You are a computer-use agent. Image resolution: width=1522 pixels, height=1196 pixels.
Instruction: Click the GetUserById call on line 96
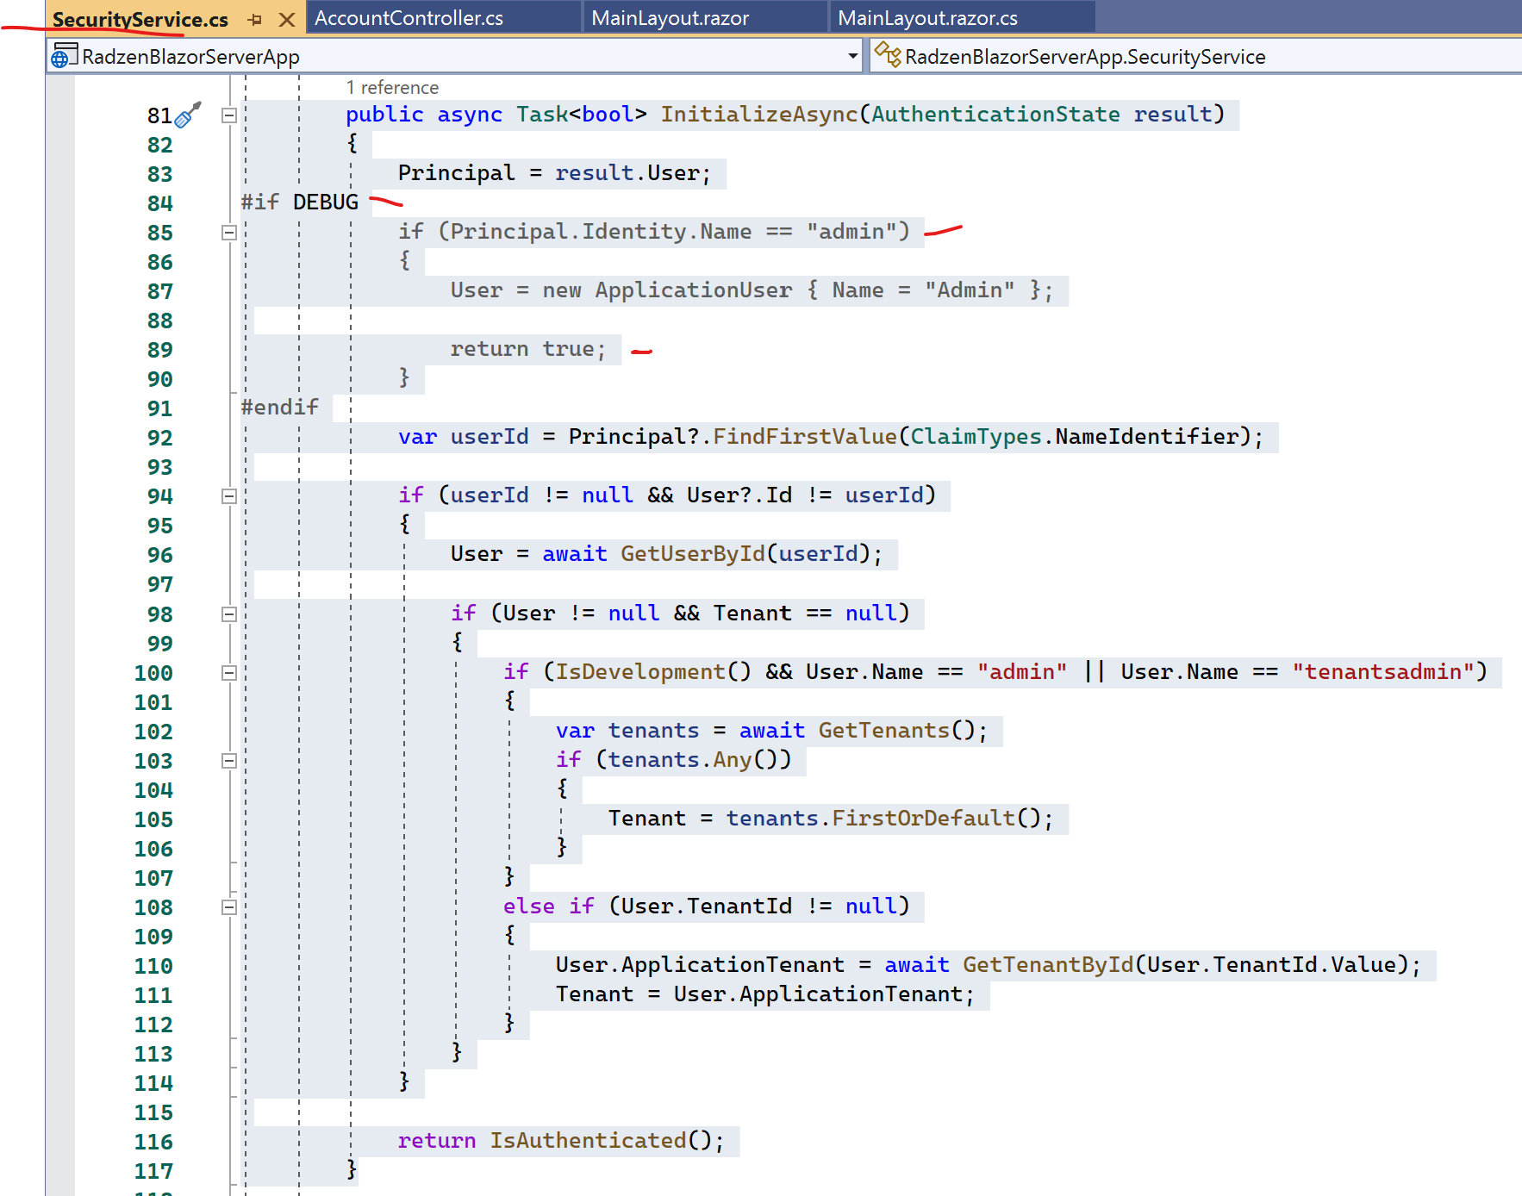(x=693, y=554)
